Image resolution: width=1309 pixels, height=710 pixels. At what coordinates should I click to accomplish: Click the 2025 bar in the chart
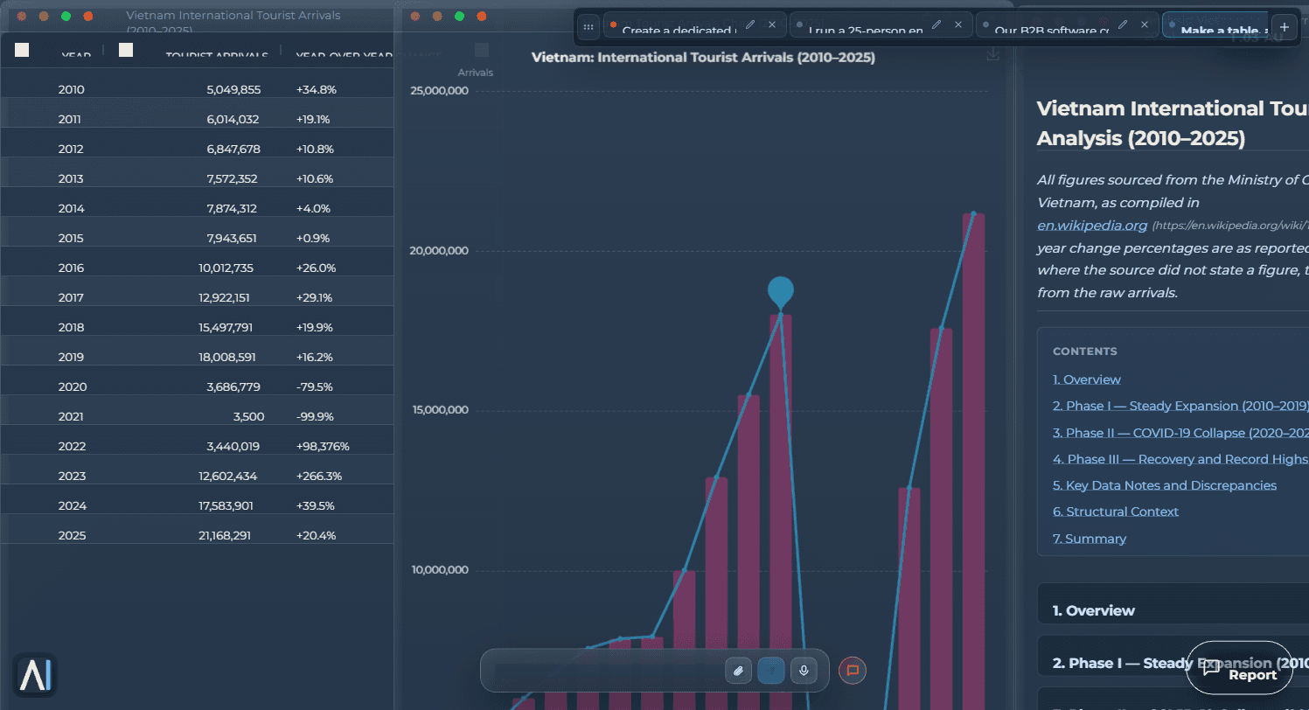pos(973,462)
